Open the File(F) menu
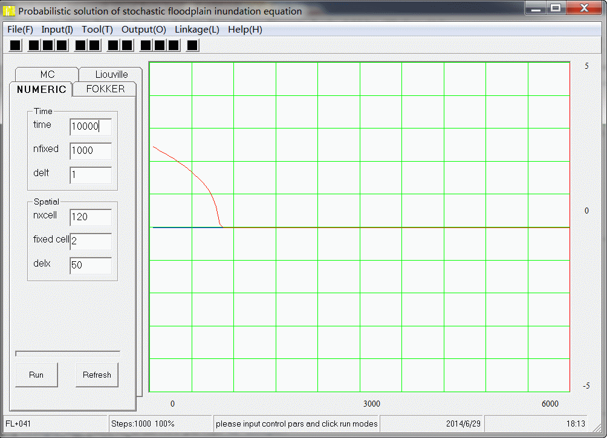 click(x=20, y=30)
